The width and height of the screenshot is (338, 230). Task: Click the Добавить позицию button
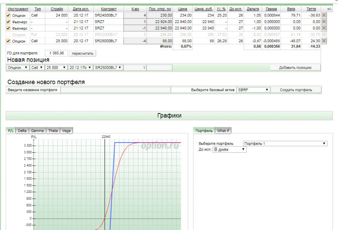click(295, 67)
